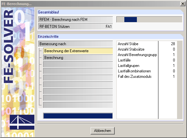Click the 'Anzahl Stäbe' label

coord(128,44)
